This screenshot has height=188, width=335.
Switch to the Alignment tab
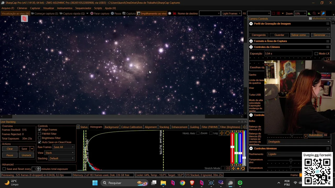(x=151, y=127)
